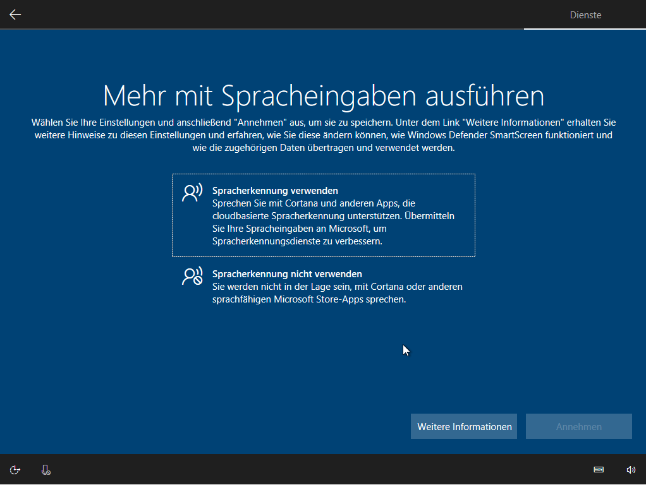
Task: Go back with the arrow icon
Action: pyautogui.click(x=15, y=15)
